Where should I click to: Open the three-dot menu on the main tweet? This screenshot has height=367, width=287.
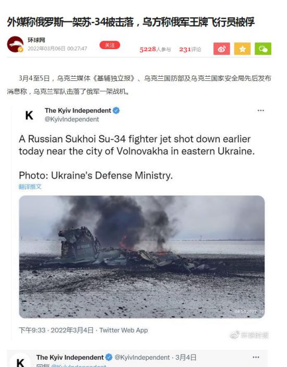click(x=260, y=111)
